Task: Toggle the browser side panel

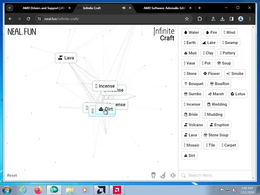Action: tap(232, 19)
